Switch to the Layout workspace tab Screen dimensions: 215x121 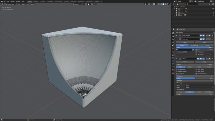pos(30,1)
